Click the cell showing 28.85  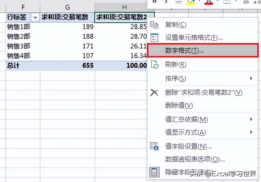[121, 27]
